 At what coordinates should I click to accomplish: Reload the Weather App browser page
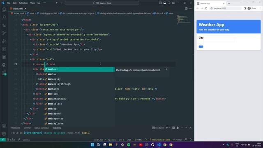click(206, 8)
